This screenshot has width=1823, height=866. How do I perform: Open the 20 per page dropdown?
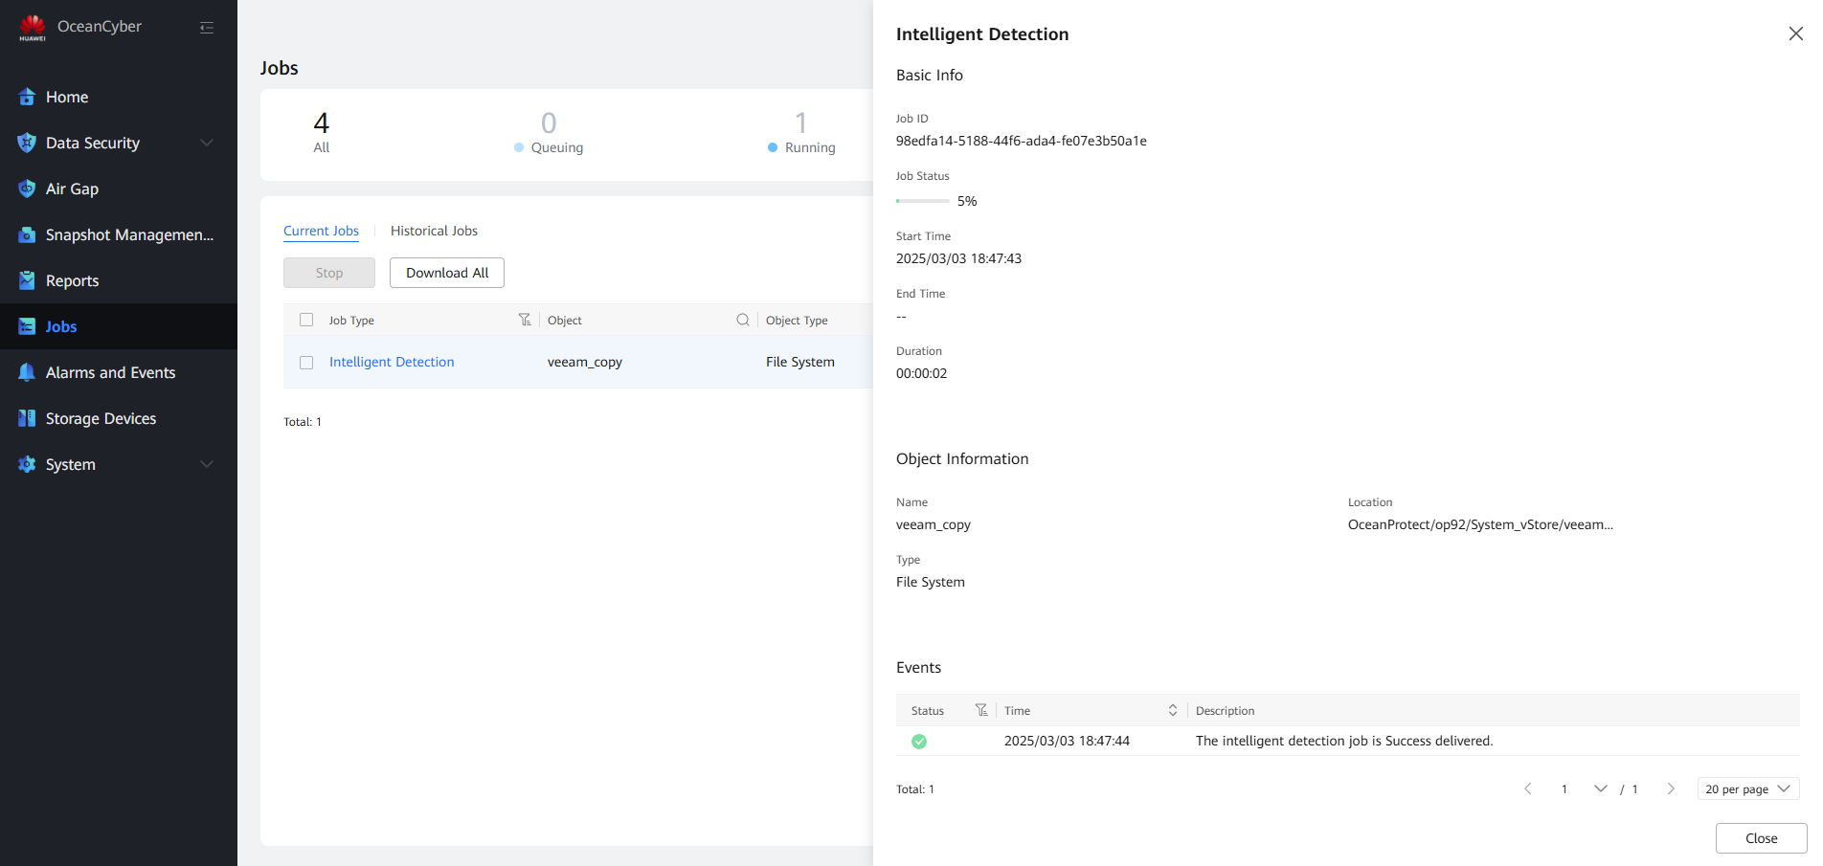(x=1747, y=788)
